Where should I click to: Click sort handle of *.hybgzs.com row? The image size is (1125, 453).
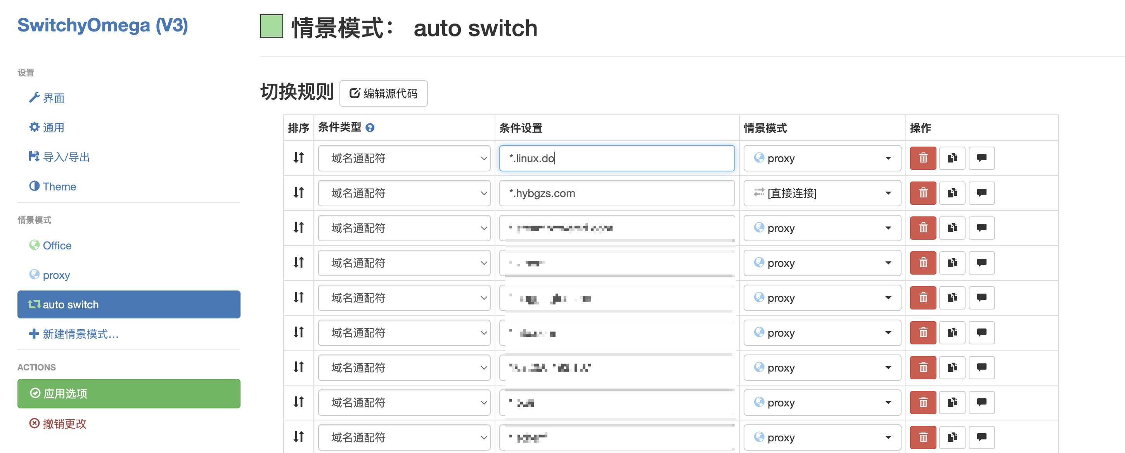[x=299, y=192]
